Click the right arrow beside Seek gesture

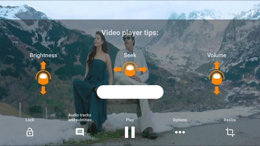pos(142,70)
